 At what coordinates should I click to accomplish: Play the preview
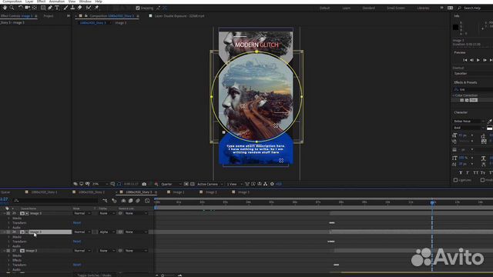[478, 60]
